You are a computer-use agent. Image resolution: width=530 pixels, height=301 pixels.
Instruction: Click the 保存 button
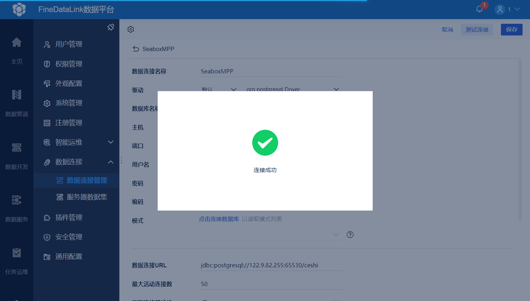click(x=512, y=29)
